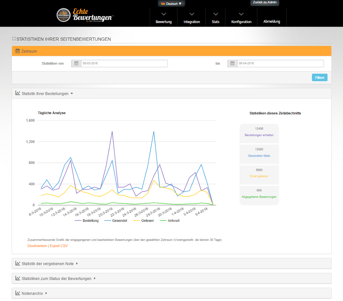The height and width of the screenshot is (301, 343).
Task: Open the Integration menu item
Action: tap(192, 22)
